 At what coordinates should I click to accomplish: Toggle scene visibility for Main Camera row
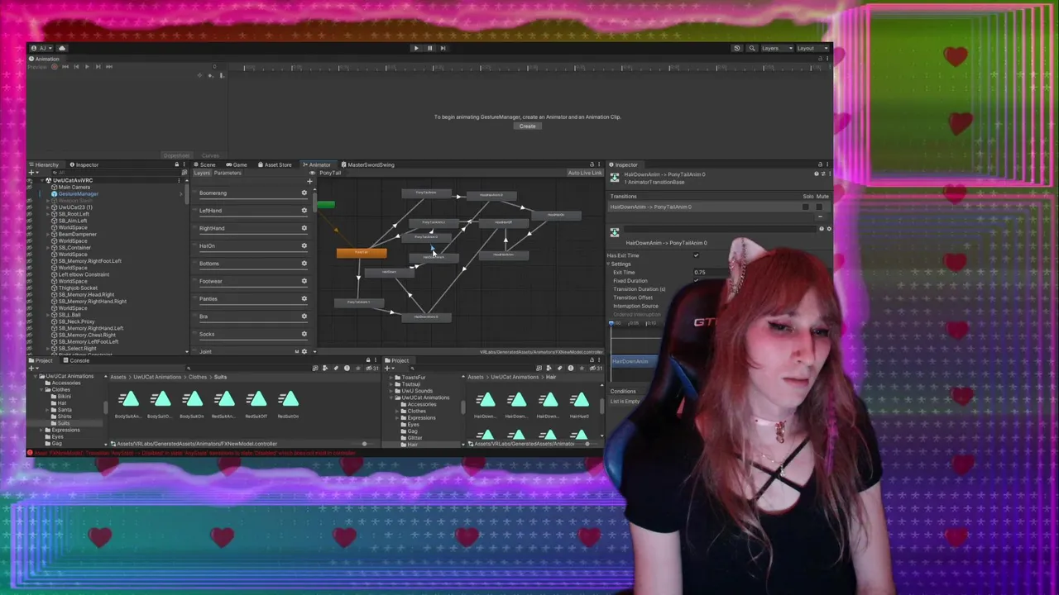[31, 188]
